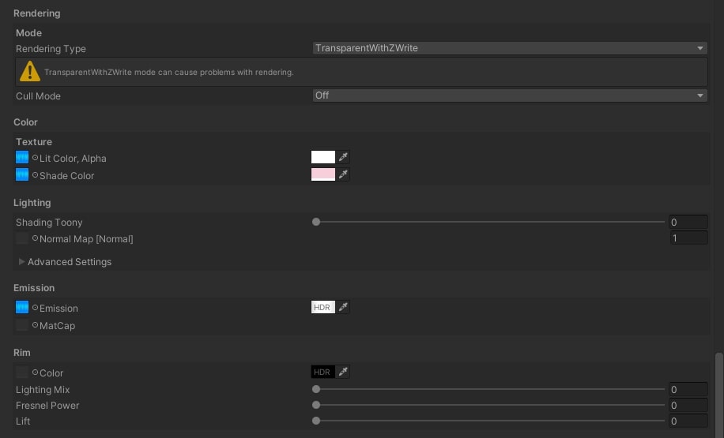
Task: Click the warning icon in message box
Action: point(30,72)
